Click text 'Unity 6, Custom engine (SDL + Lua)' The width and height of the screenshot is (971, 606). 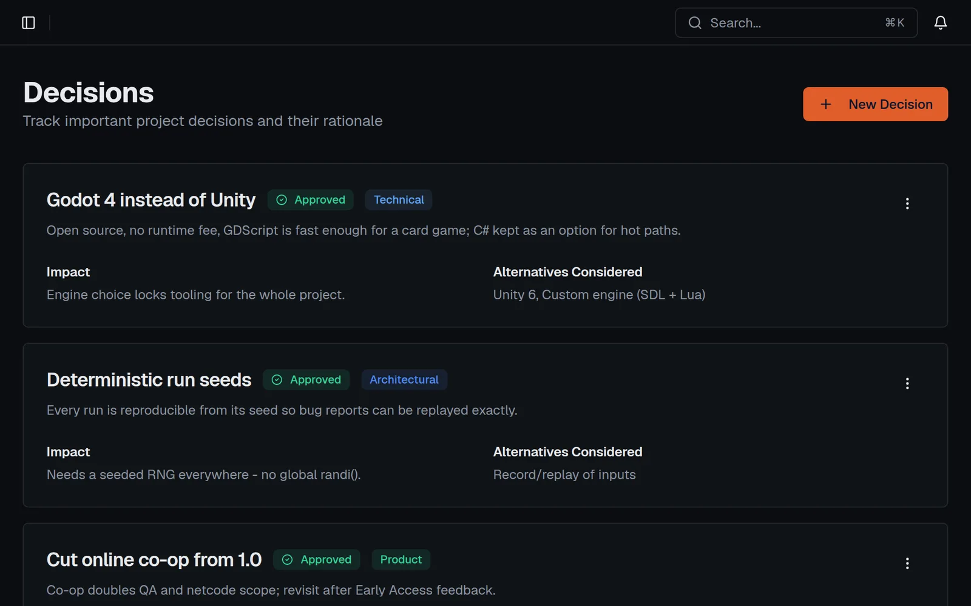pos(599,295)
